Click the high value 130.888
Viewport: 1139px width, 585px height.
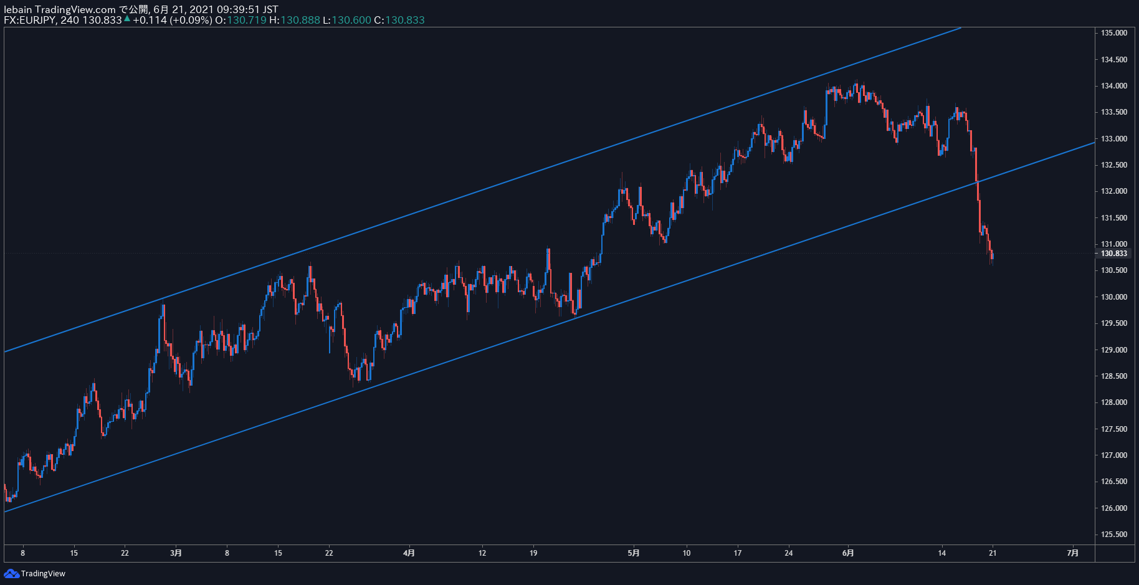[x=300, y=20]
